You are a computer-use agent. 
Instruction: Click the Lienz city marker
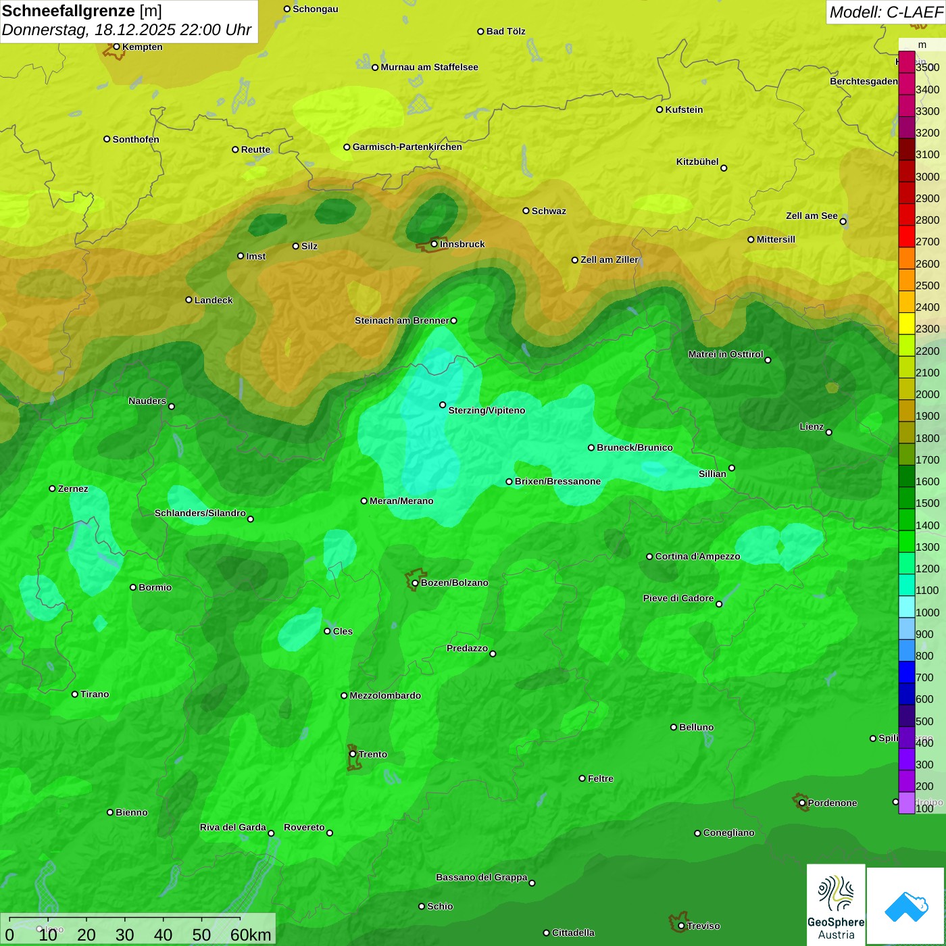829,432
